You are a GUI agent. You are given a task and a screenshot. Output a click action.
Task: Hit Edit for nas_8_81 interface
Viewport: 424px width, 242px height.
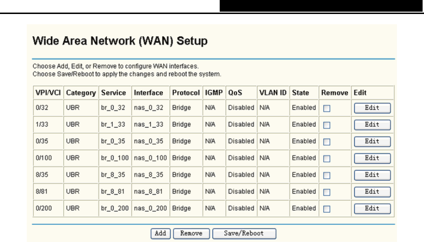[x=372, y=192]
